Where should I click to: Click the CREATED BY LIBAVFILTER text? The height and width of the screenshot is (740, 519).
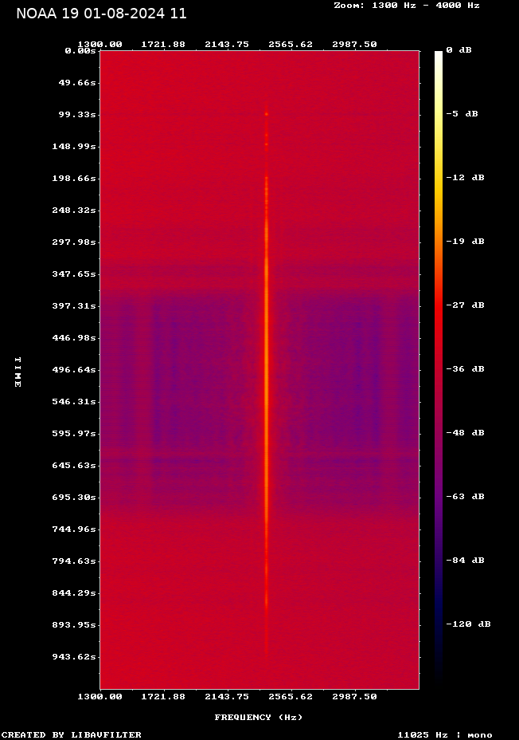pyautogui.click(x=72, y=734)
